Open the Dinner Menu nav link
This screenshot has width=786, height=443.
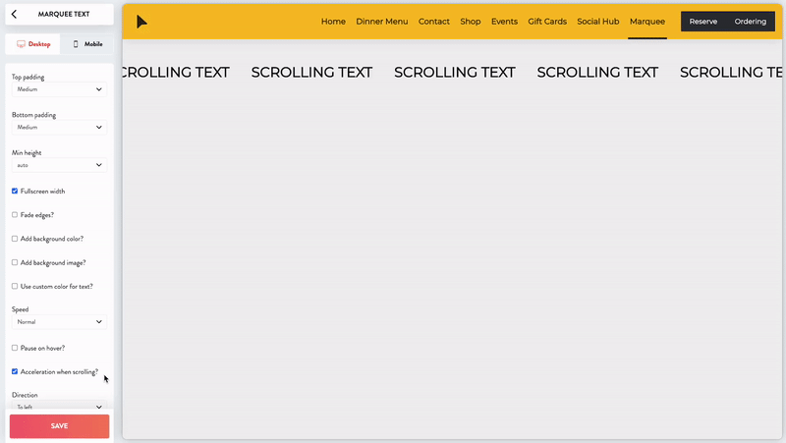pos(382,22)
